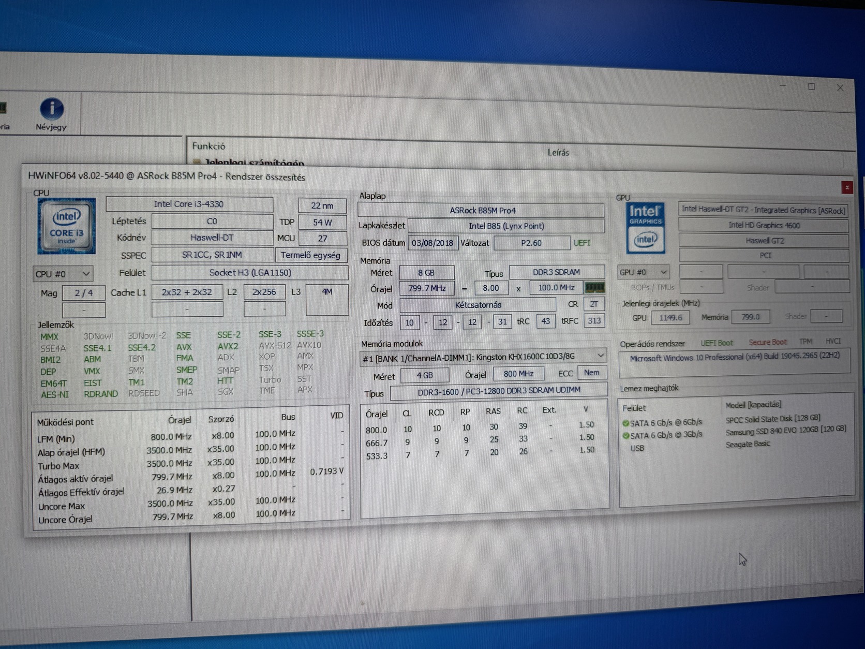The width and height of the screenshot is (865, 649).
Task: Click the memory clock 799.0 value under current clocks
Action: coord(750,317)
